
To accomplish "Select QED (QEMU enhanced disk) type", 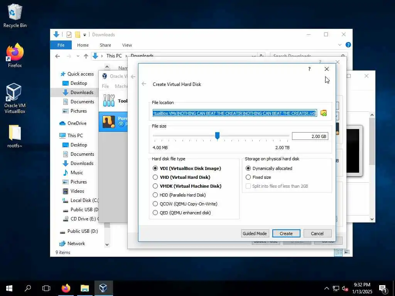I will tap(182, 213).
